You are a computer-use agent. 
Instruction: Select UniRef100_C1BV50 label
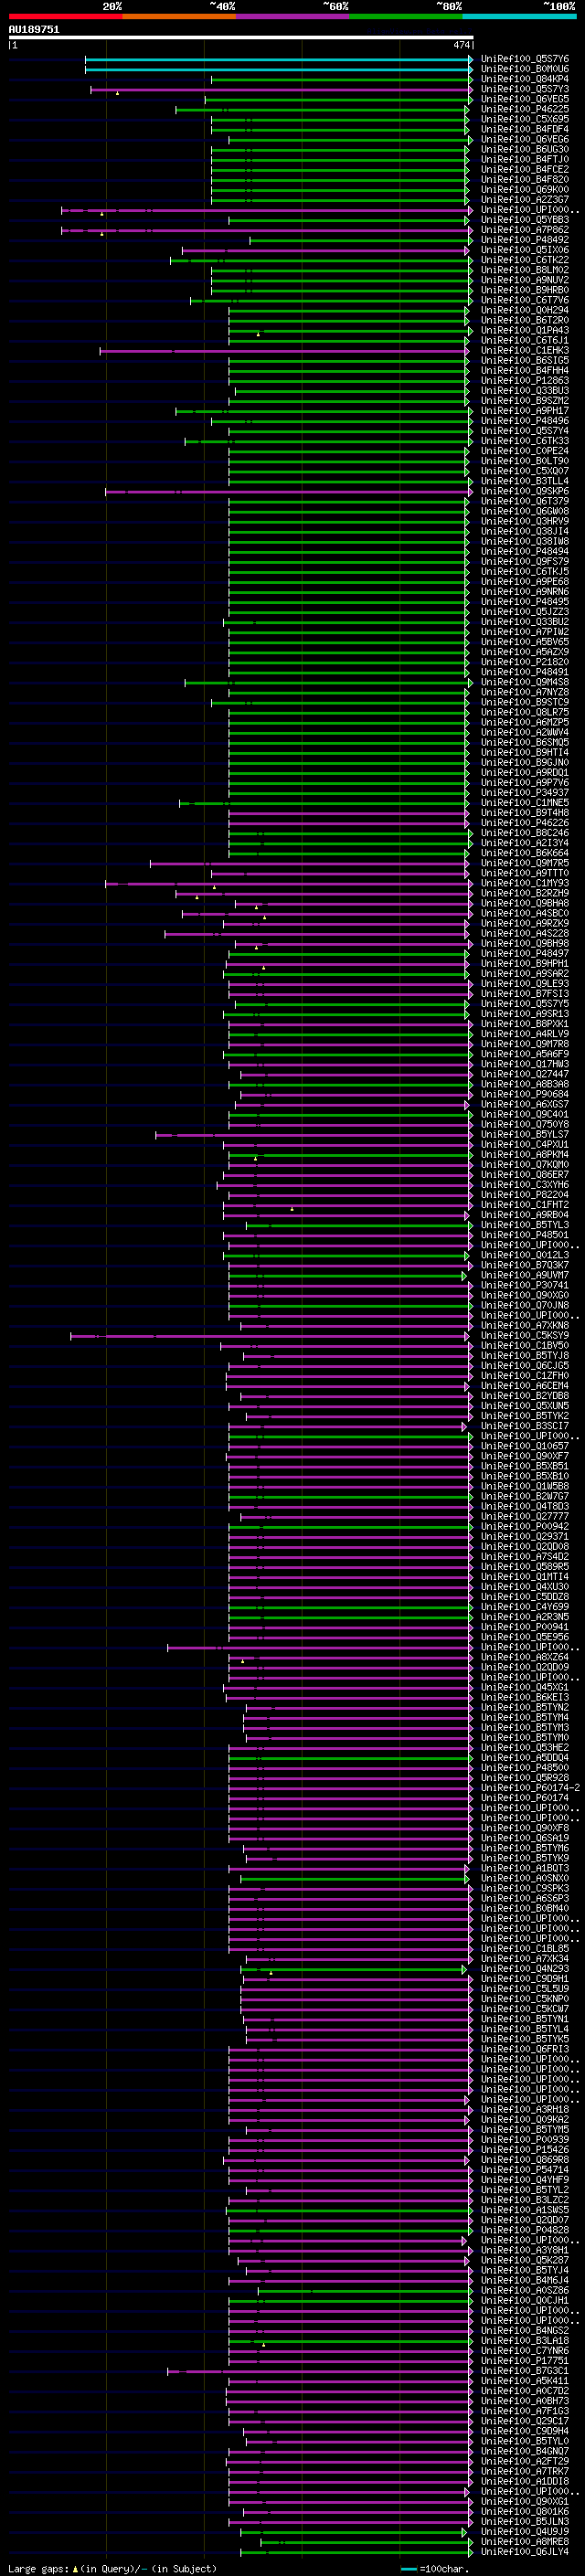click(525, 1346)
